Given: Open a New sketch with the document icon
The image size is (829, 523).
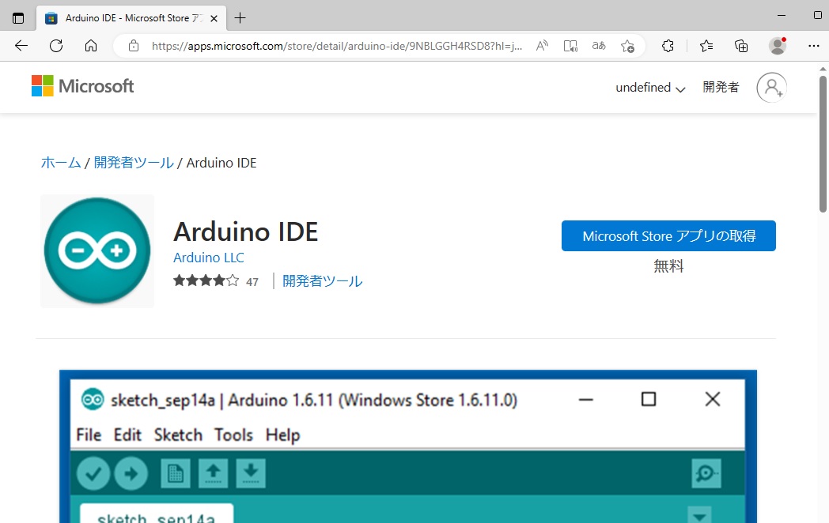Looking at the screenshot, I should 175,472.
